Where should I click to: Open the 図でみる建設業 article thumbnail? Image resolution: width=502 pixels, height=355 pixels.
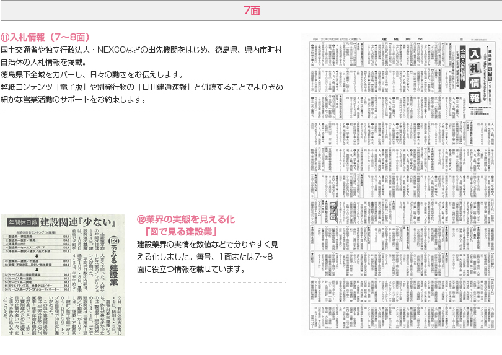click(x=63, y=275)
